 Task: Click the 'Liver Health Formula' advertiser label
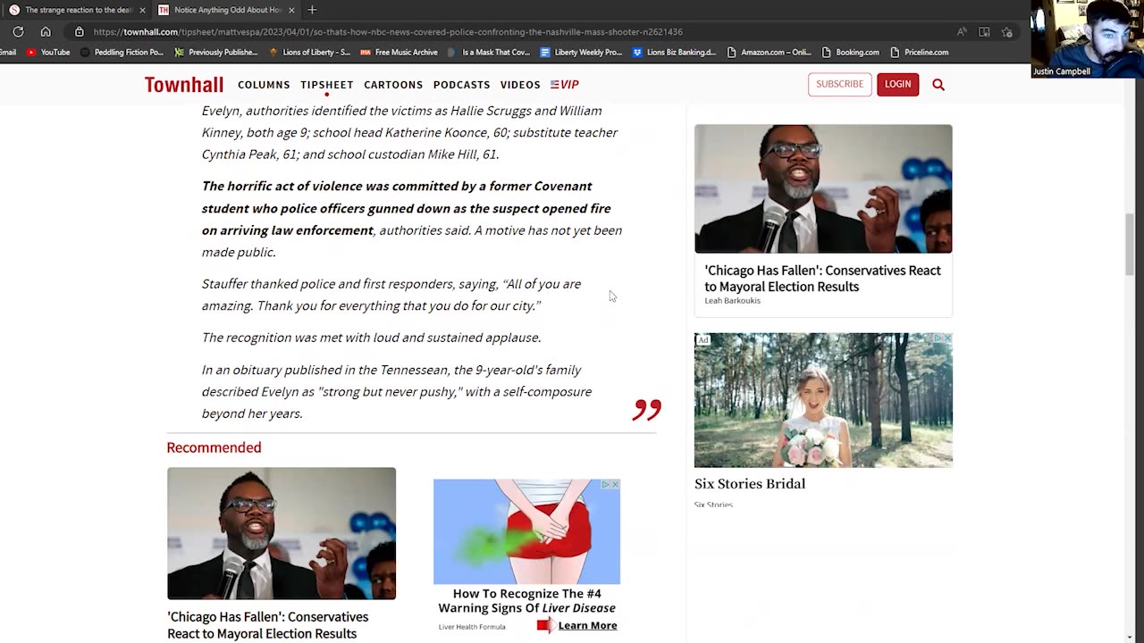[x=472, y=627]
